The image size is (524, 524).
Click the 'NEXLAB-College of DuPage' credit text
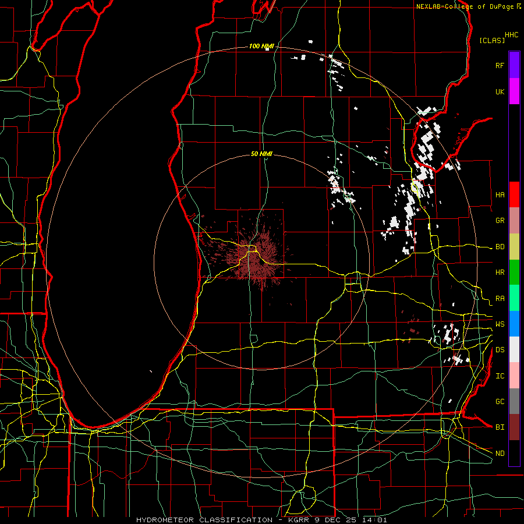(465, 6)
